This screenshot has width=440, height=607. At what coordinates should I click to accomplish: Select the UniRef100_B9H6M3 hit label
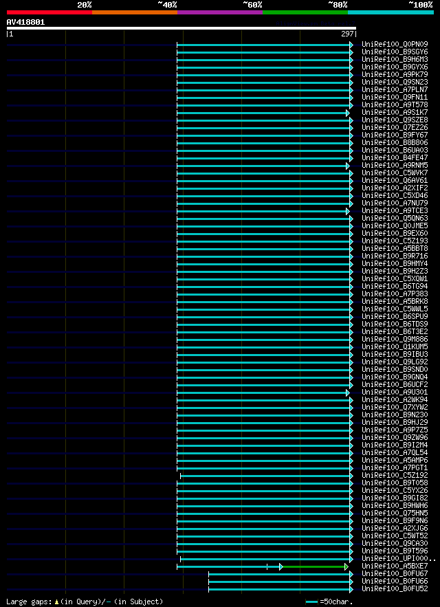tap(395, 59)
